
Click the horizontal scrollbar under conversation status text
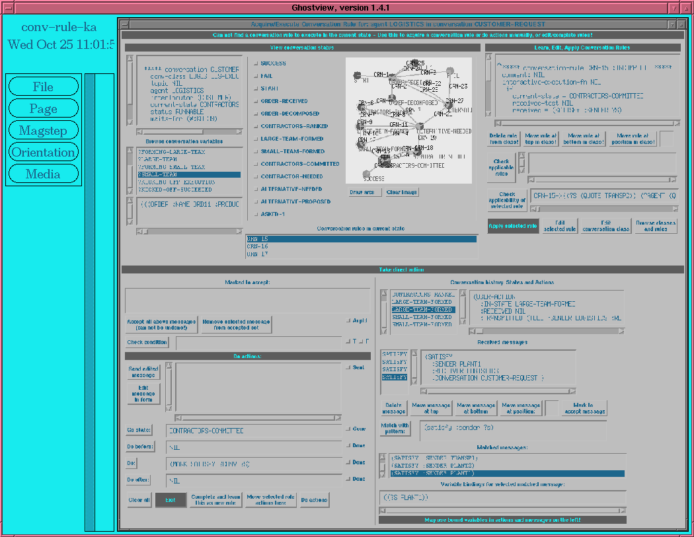coord(190,132)
